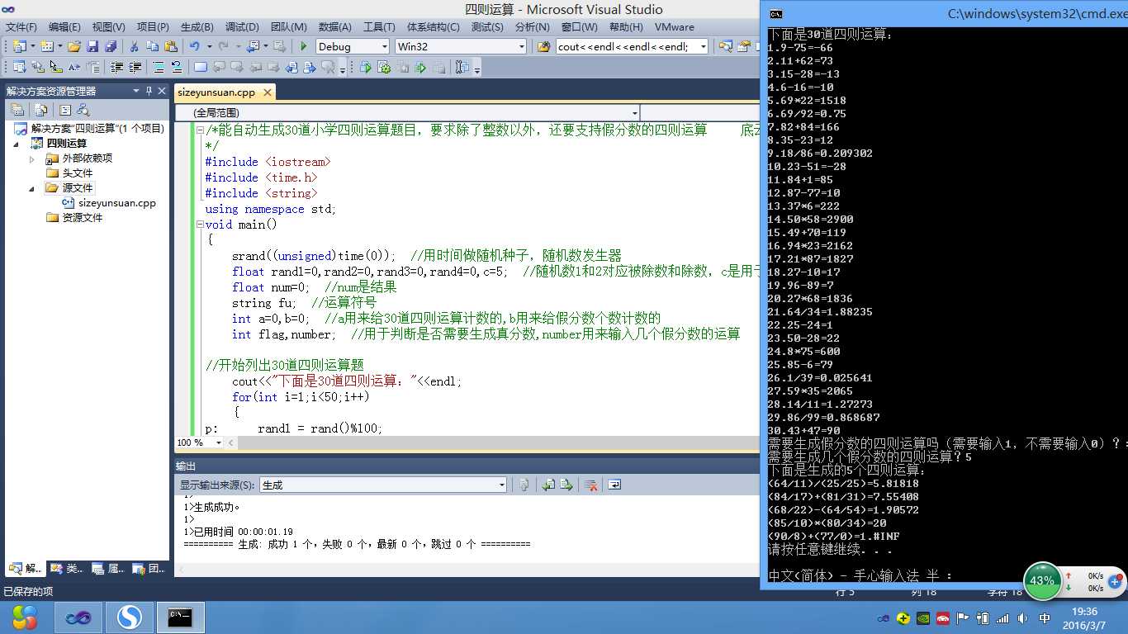Close the Solution Explorer panel
Viewport: 1128px width, 634px height.
(162, 91)
